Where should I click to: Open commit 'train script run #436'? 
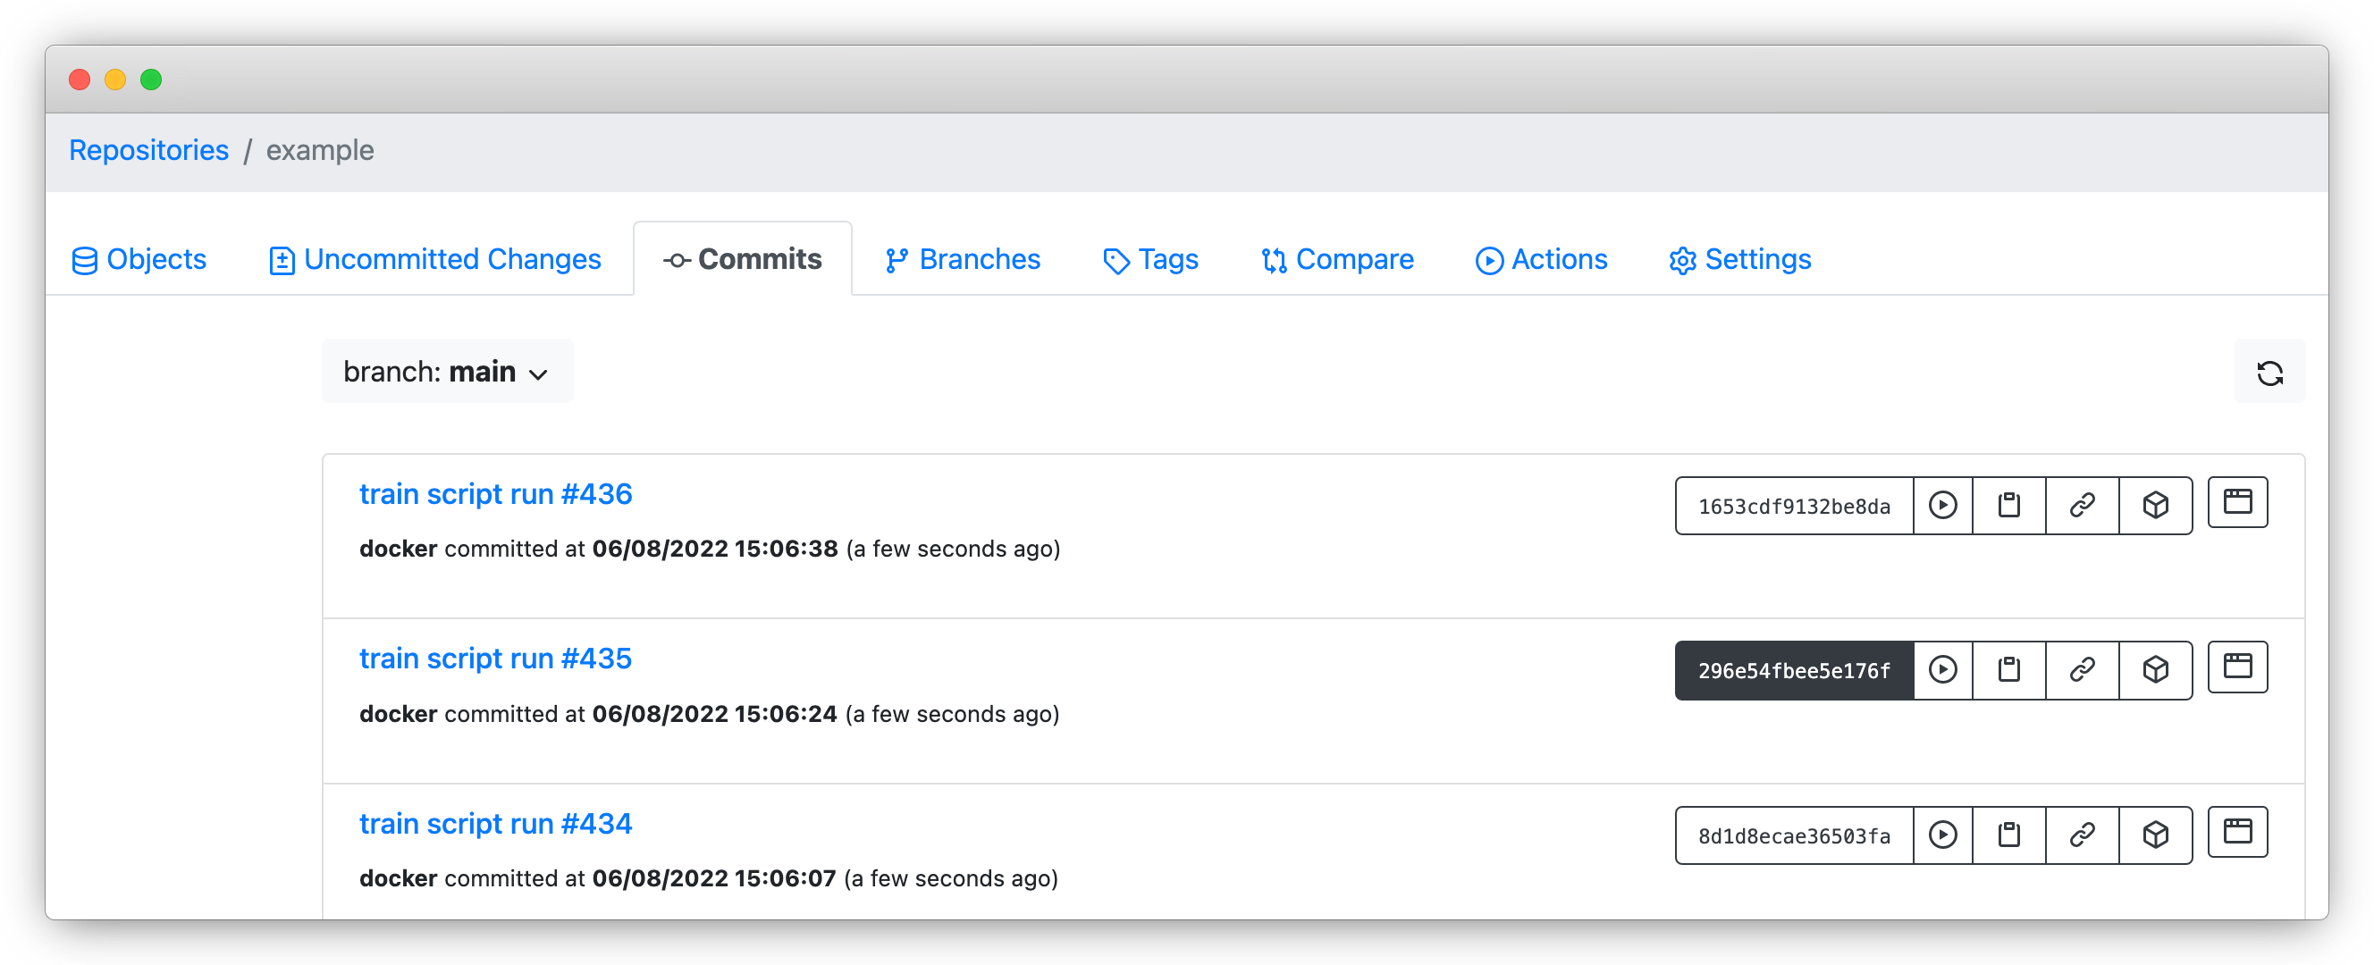[495, 494]
